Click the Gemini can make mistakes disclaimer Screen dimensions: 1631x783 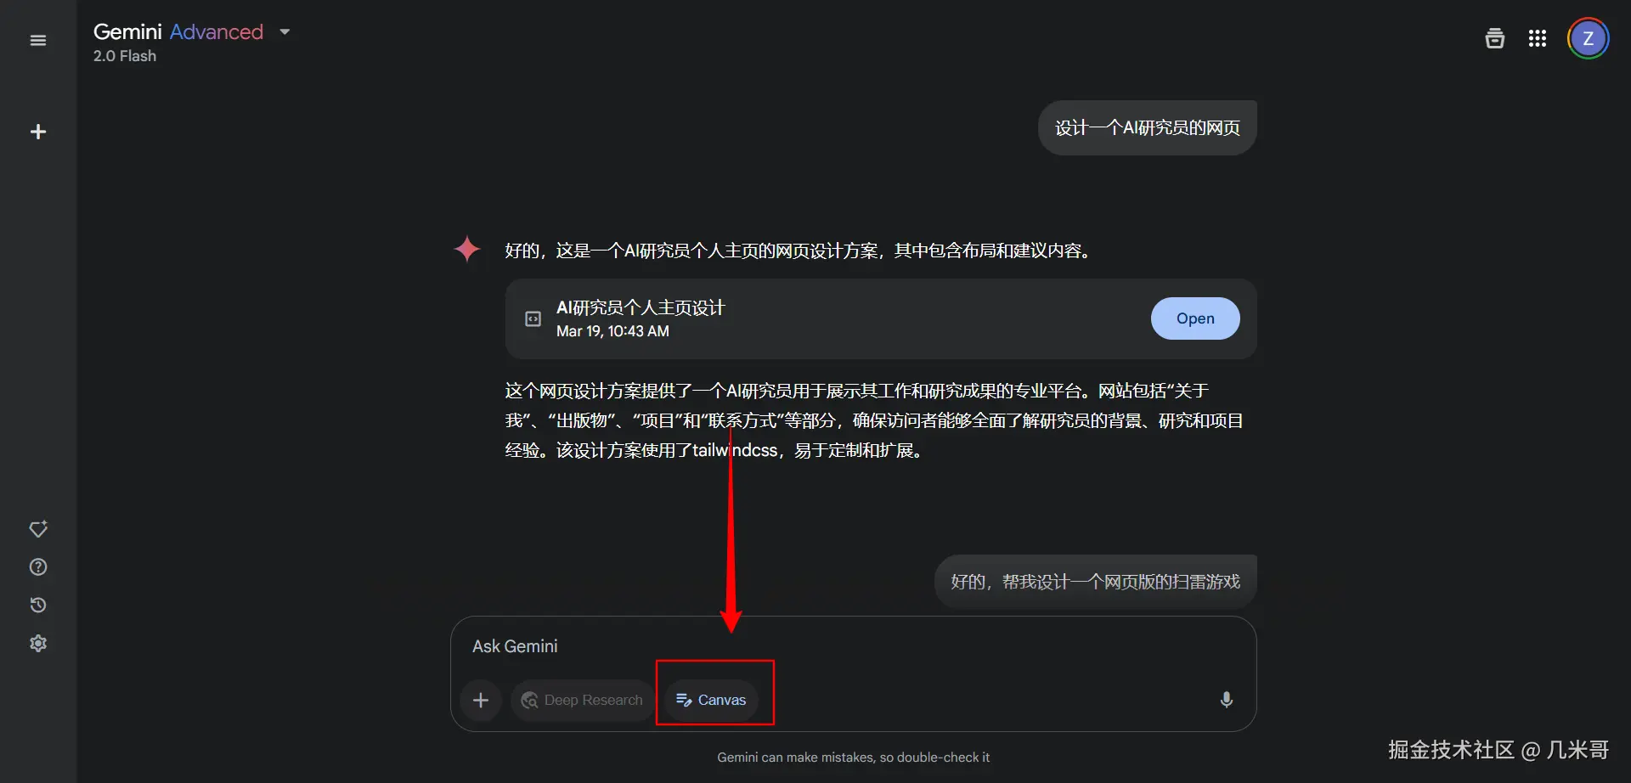(853, 757)
